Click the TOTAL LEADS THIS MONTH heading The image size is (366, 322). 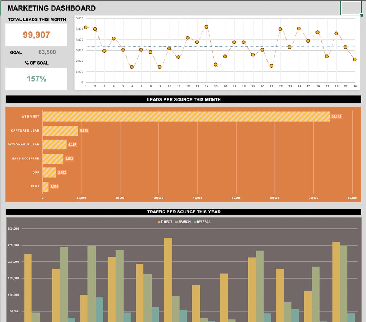coord(36,19)
